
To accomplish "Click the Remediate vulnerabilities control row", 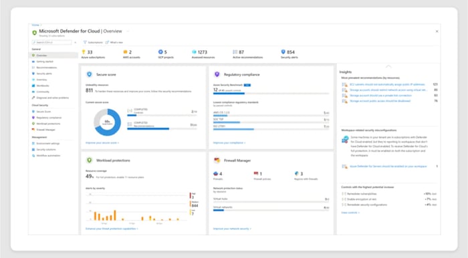I will point(389,194).
